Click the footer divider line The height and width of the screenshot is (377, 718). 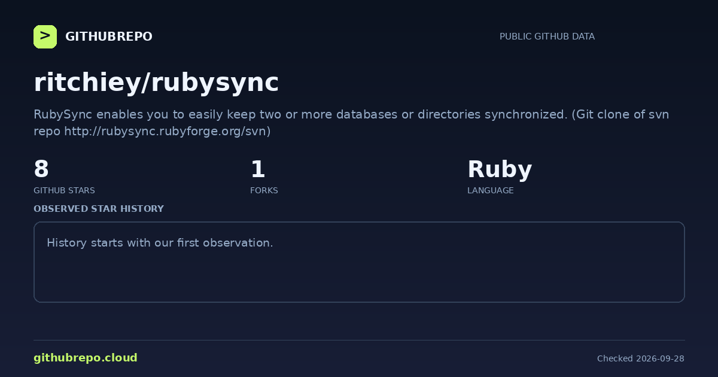coord(359,340)
